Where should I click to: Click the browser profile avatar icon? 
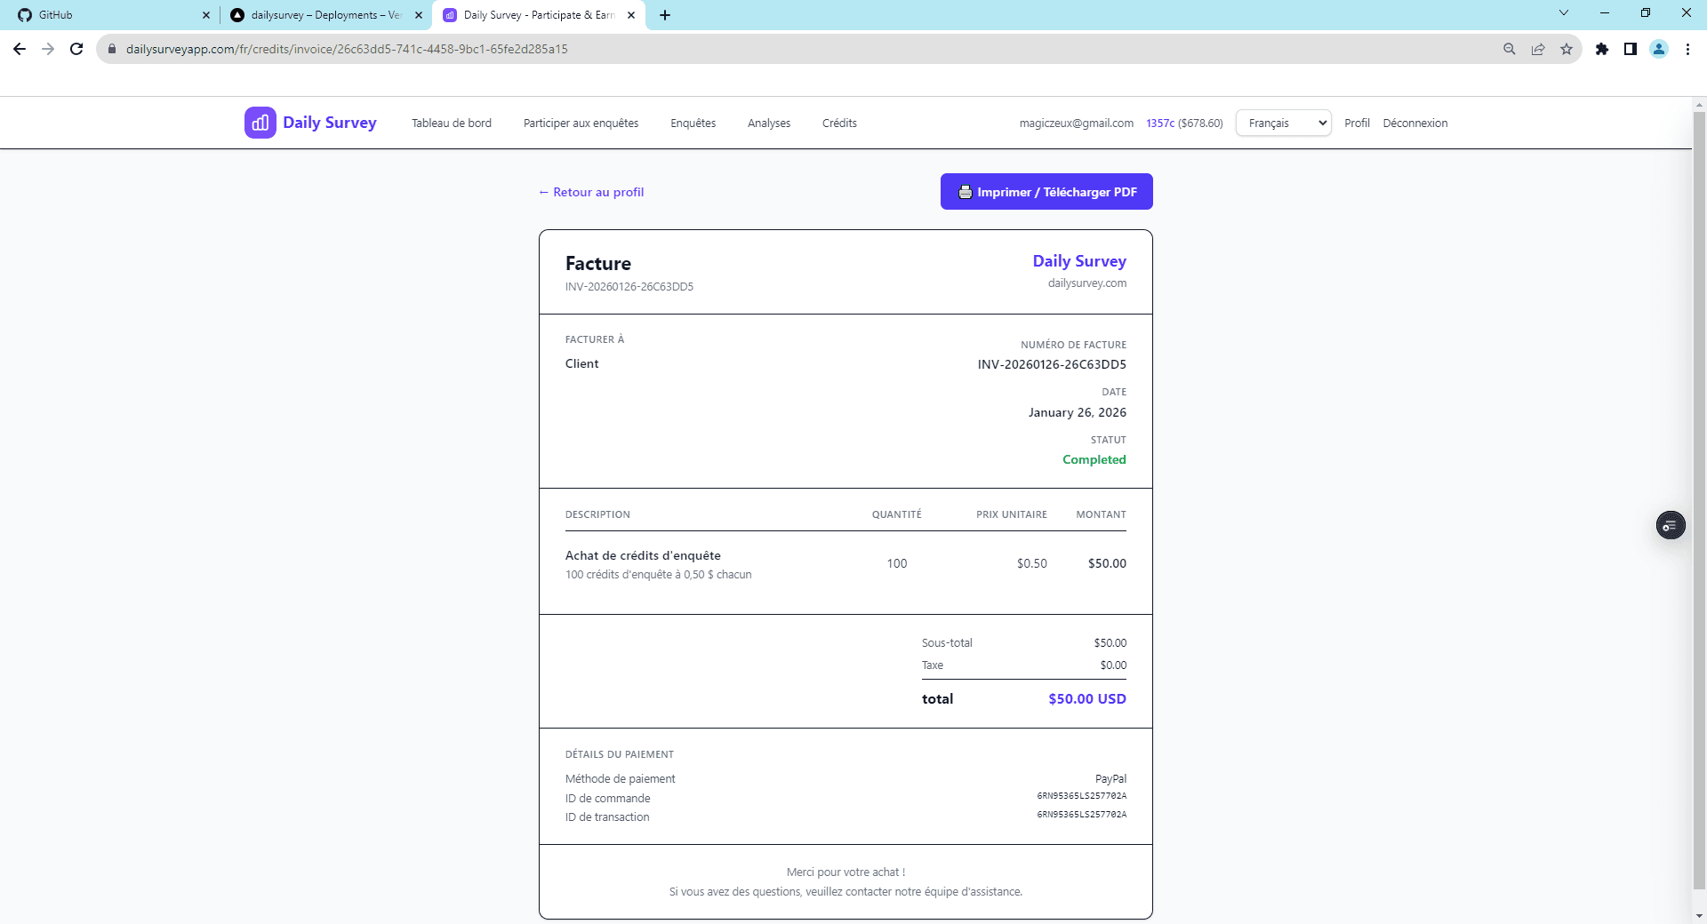[x=1659, y=49]
